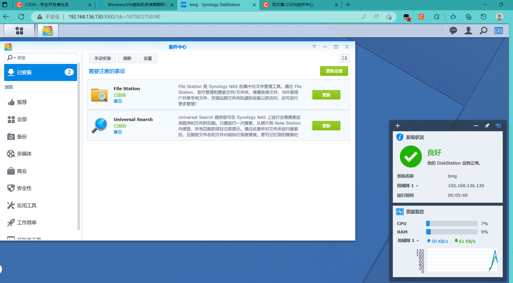Dock the widget panel to side
Image resolution: width=513 pixels, height=283 pixels.
coord(498,126)
